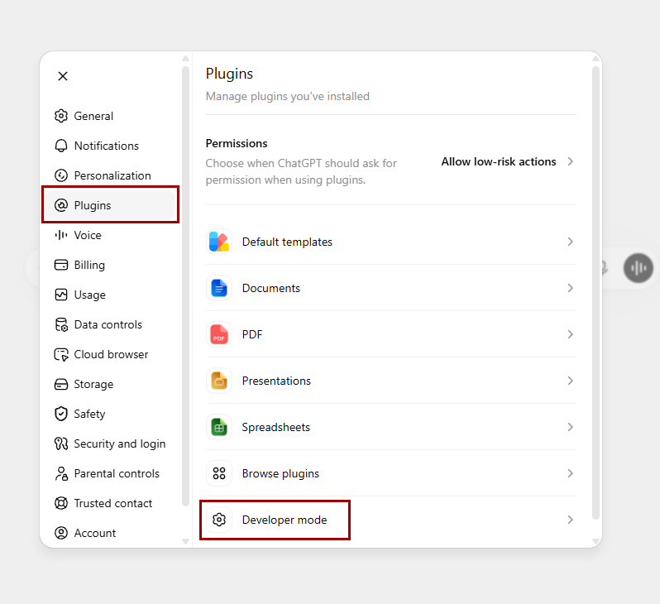Viewport: 660px width, 604px height.
Task: Open the Documents plugin entry
Action: click(x=391, y=288)
